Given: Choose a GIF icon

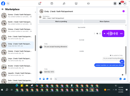Looking at the screenshot, I should tap(51, 79).
